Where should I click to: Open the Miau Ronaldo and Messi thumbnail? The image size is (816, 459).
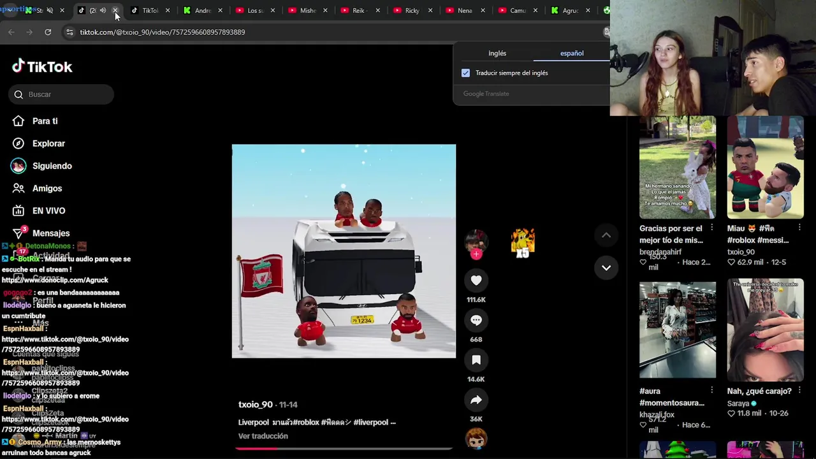[766, 167]
